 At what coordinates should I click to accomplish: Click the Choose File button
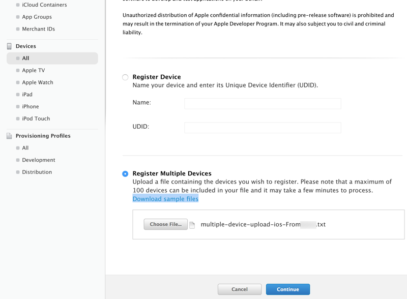click(165, 224)
